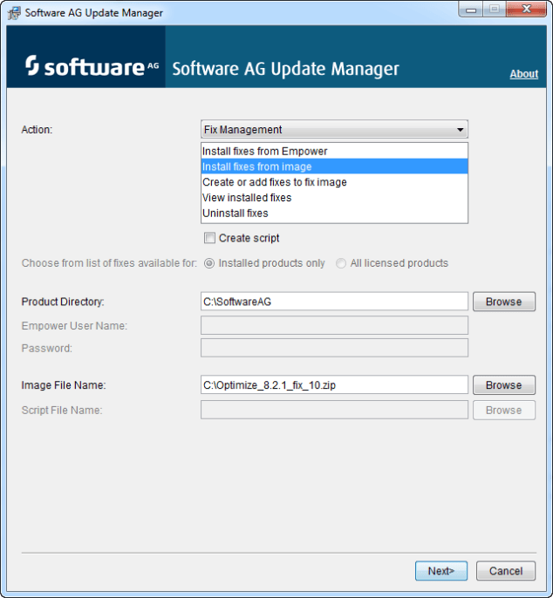Click the Password input field
Viewport: 553px width, 598px height.
pos(334,348)
